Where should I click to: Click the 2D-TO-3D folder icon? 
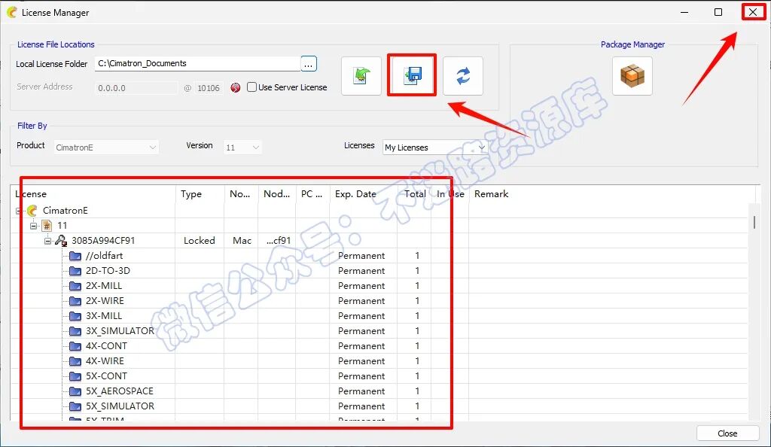pos(75,271)
